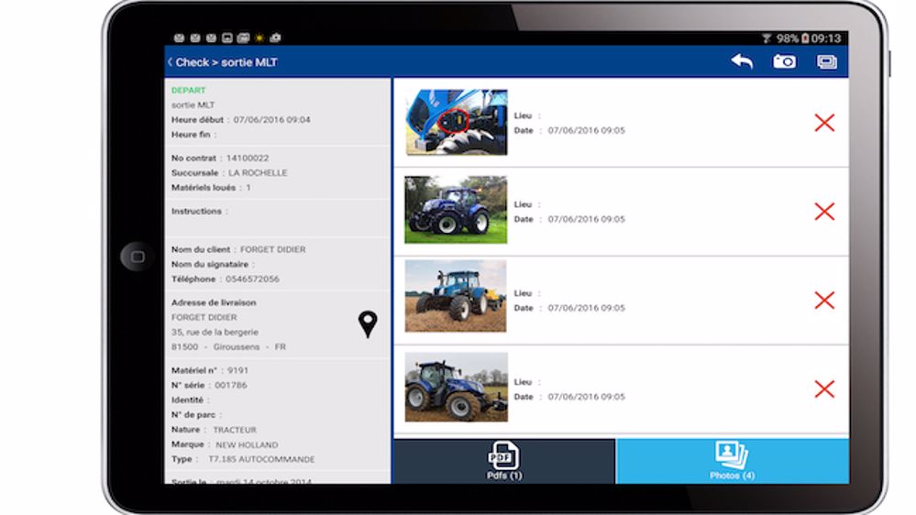Viewport: 916px width, 515px height.
Task: Tap the first mail notification icon
Action: pyautogui.click(x=180, y=38)
